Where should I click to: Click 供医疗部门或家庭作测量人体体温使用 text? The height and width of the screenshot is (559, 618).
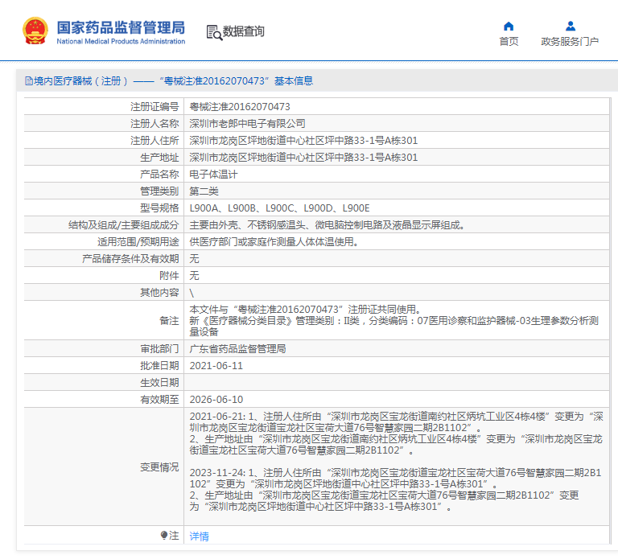(x=274, y=242)
